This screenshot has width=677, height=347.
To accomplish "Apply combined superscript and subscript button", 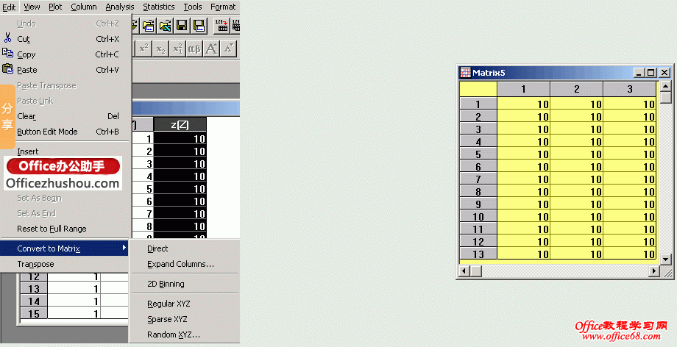I will click(177, 49).
